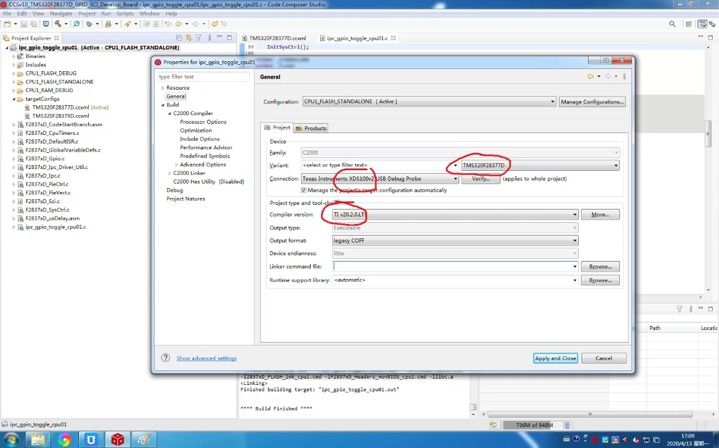Click type filter text field
This screenshot has height=448, width=719.
[x=204, y=76]
